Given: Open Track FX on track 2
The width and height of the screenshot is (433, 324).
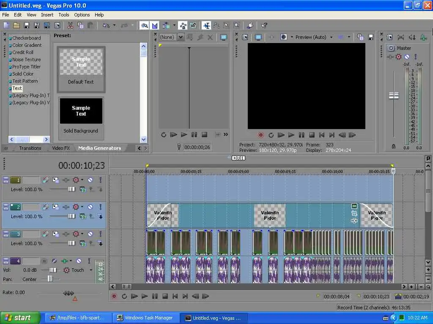Looking at the screenshot, I should (66, 207).
